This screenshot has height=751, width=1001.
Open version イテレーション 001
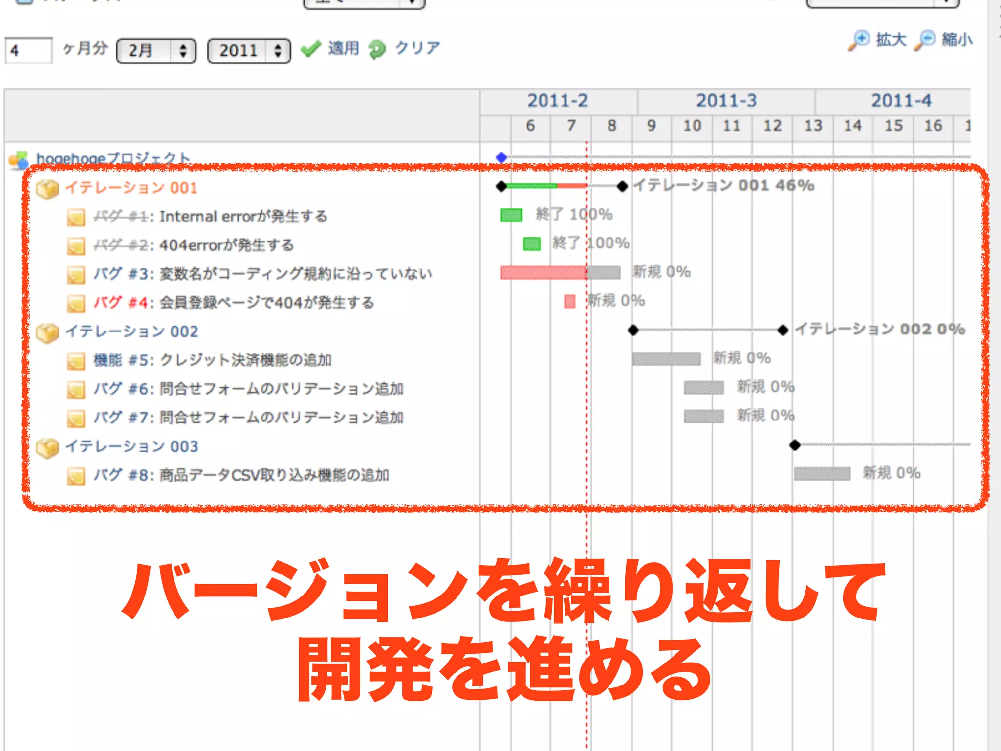click(131, 188)
